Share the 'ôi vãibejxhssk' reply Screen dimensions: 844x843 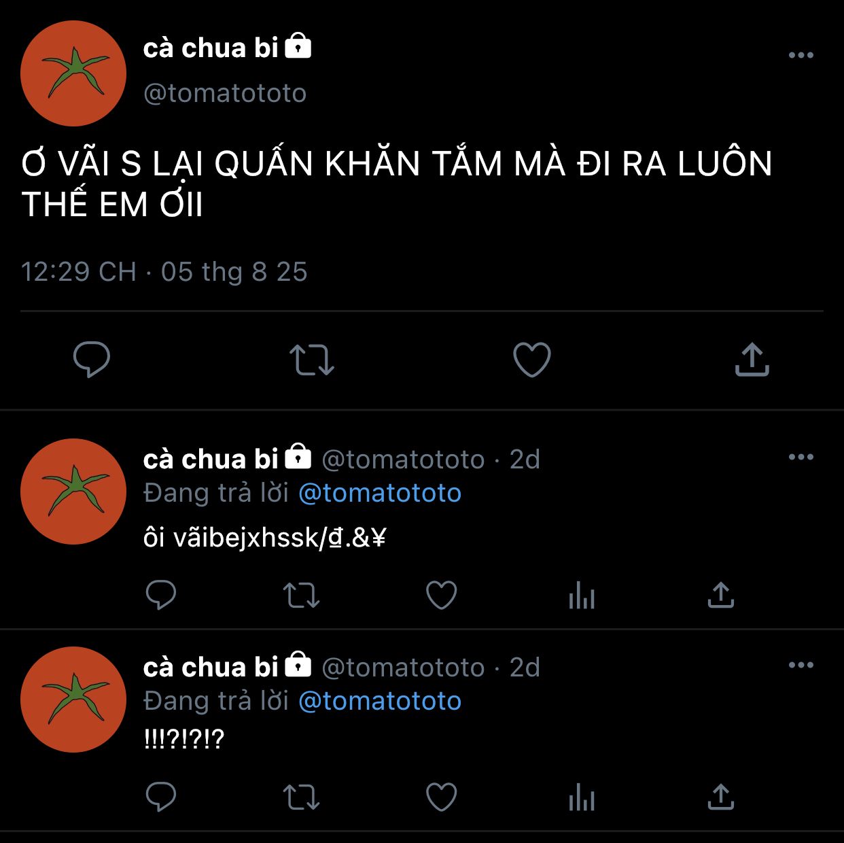pos(721,595)
